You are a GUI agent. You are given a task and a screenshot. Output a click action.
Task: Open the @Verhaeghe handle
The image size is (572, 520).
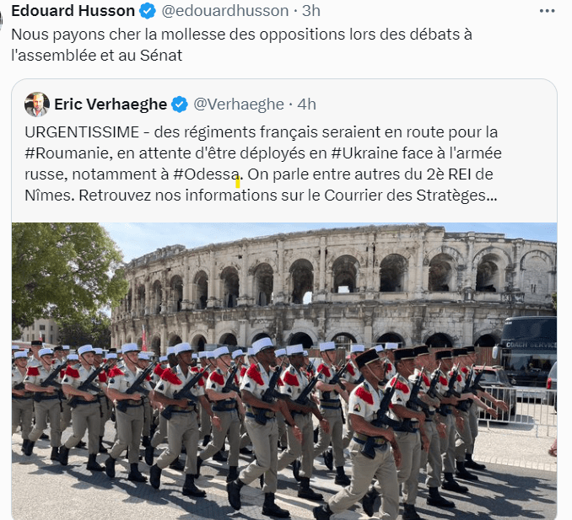[x=239, y=105]
